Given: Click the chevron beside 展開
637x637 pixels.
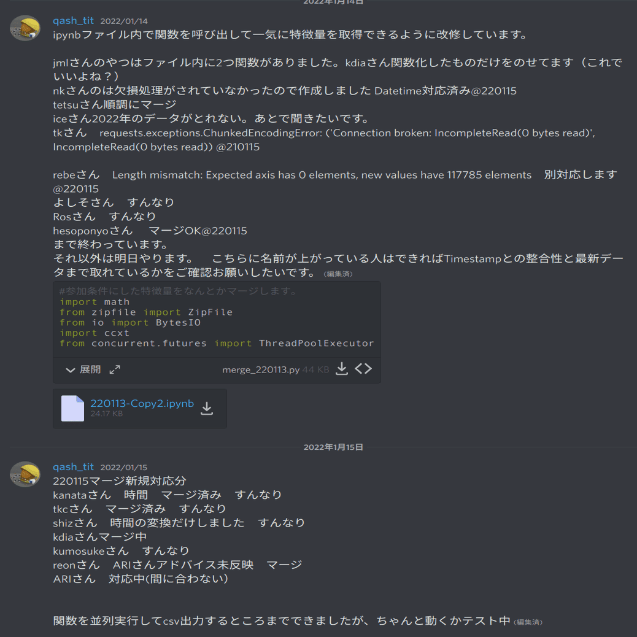Looking at the screenshot, I should click(x=71, y=369).
